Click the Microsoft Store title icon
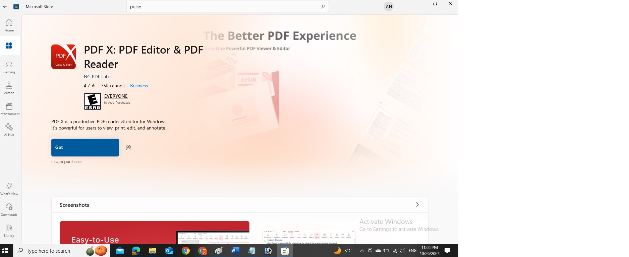 [16, 6]
